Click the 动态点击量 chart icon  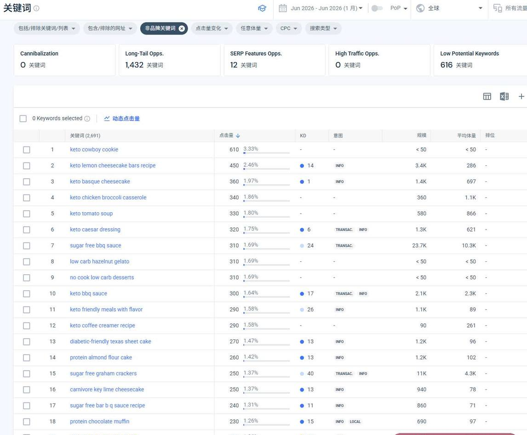107,119
